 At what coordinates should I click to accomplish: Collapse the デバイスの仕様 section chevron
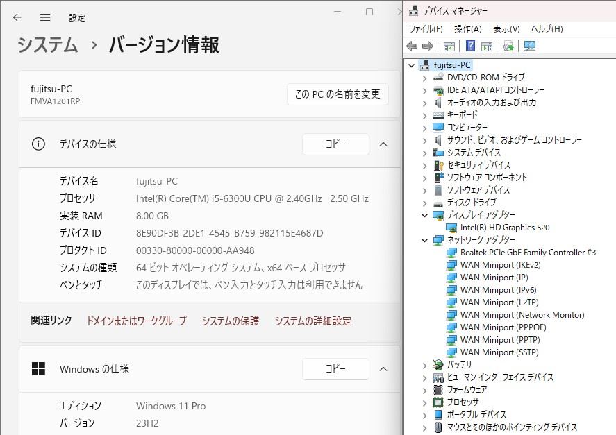pos(383,144)
